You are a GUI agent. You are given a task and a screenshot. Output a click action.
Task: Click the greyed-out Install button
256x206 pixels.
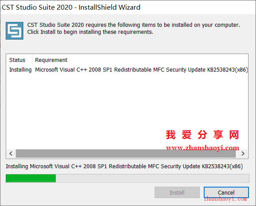pos(177,192)
